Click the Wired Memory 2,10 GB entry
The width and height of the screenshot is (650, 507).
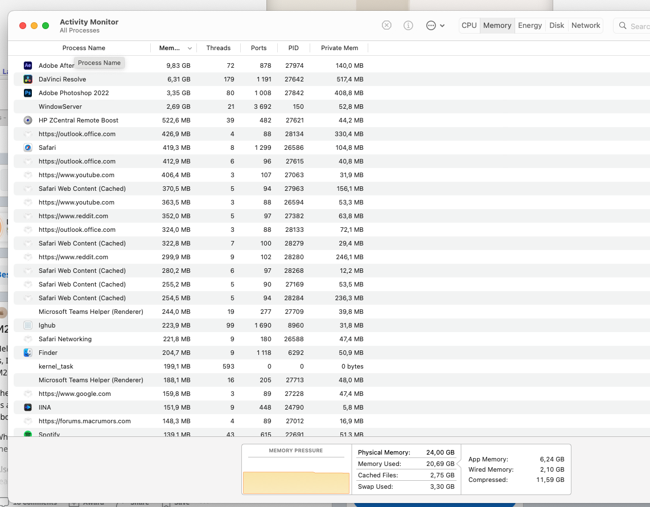516,469
